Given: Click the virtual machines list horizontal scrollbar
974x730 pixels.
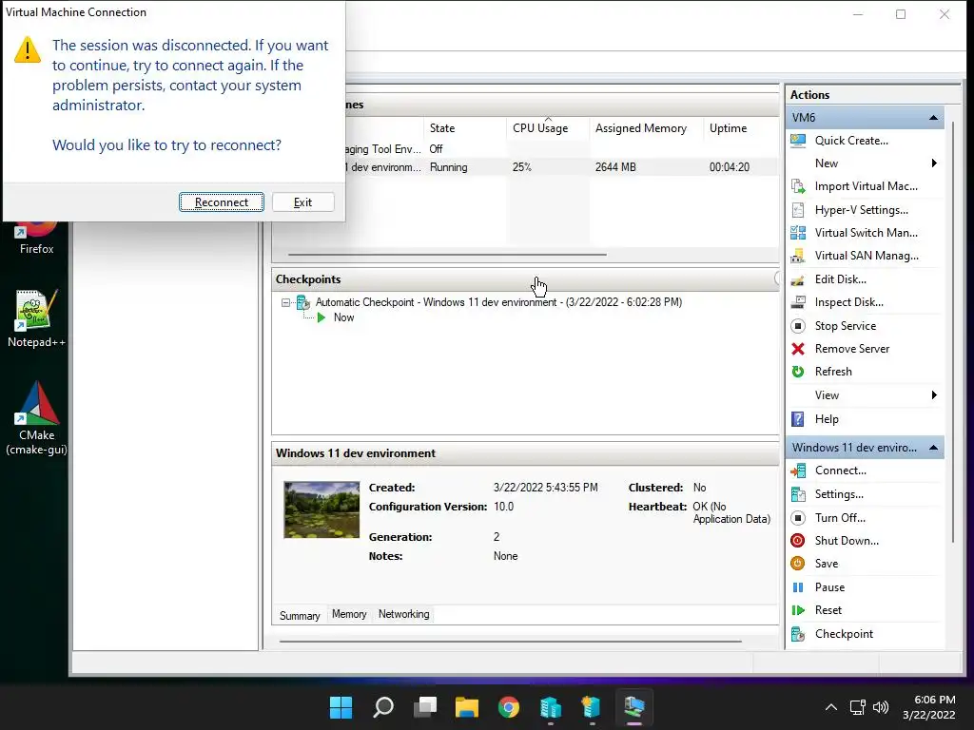Looking at the screenshot, I should [447, 255].
